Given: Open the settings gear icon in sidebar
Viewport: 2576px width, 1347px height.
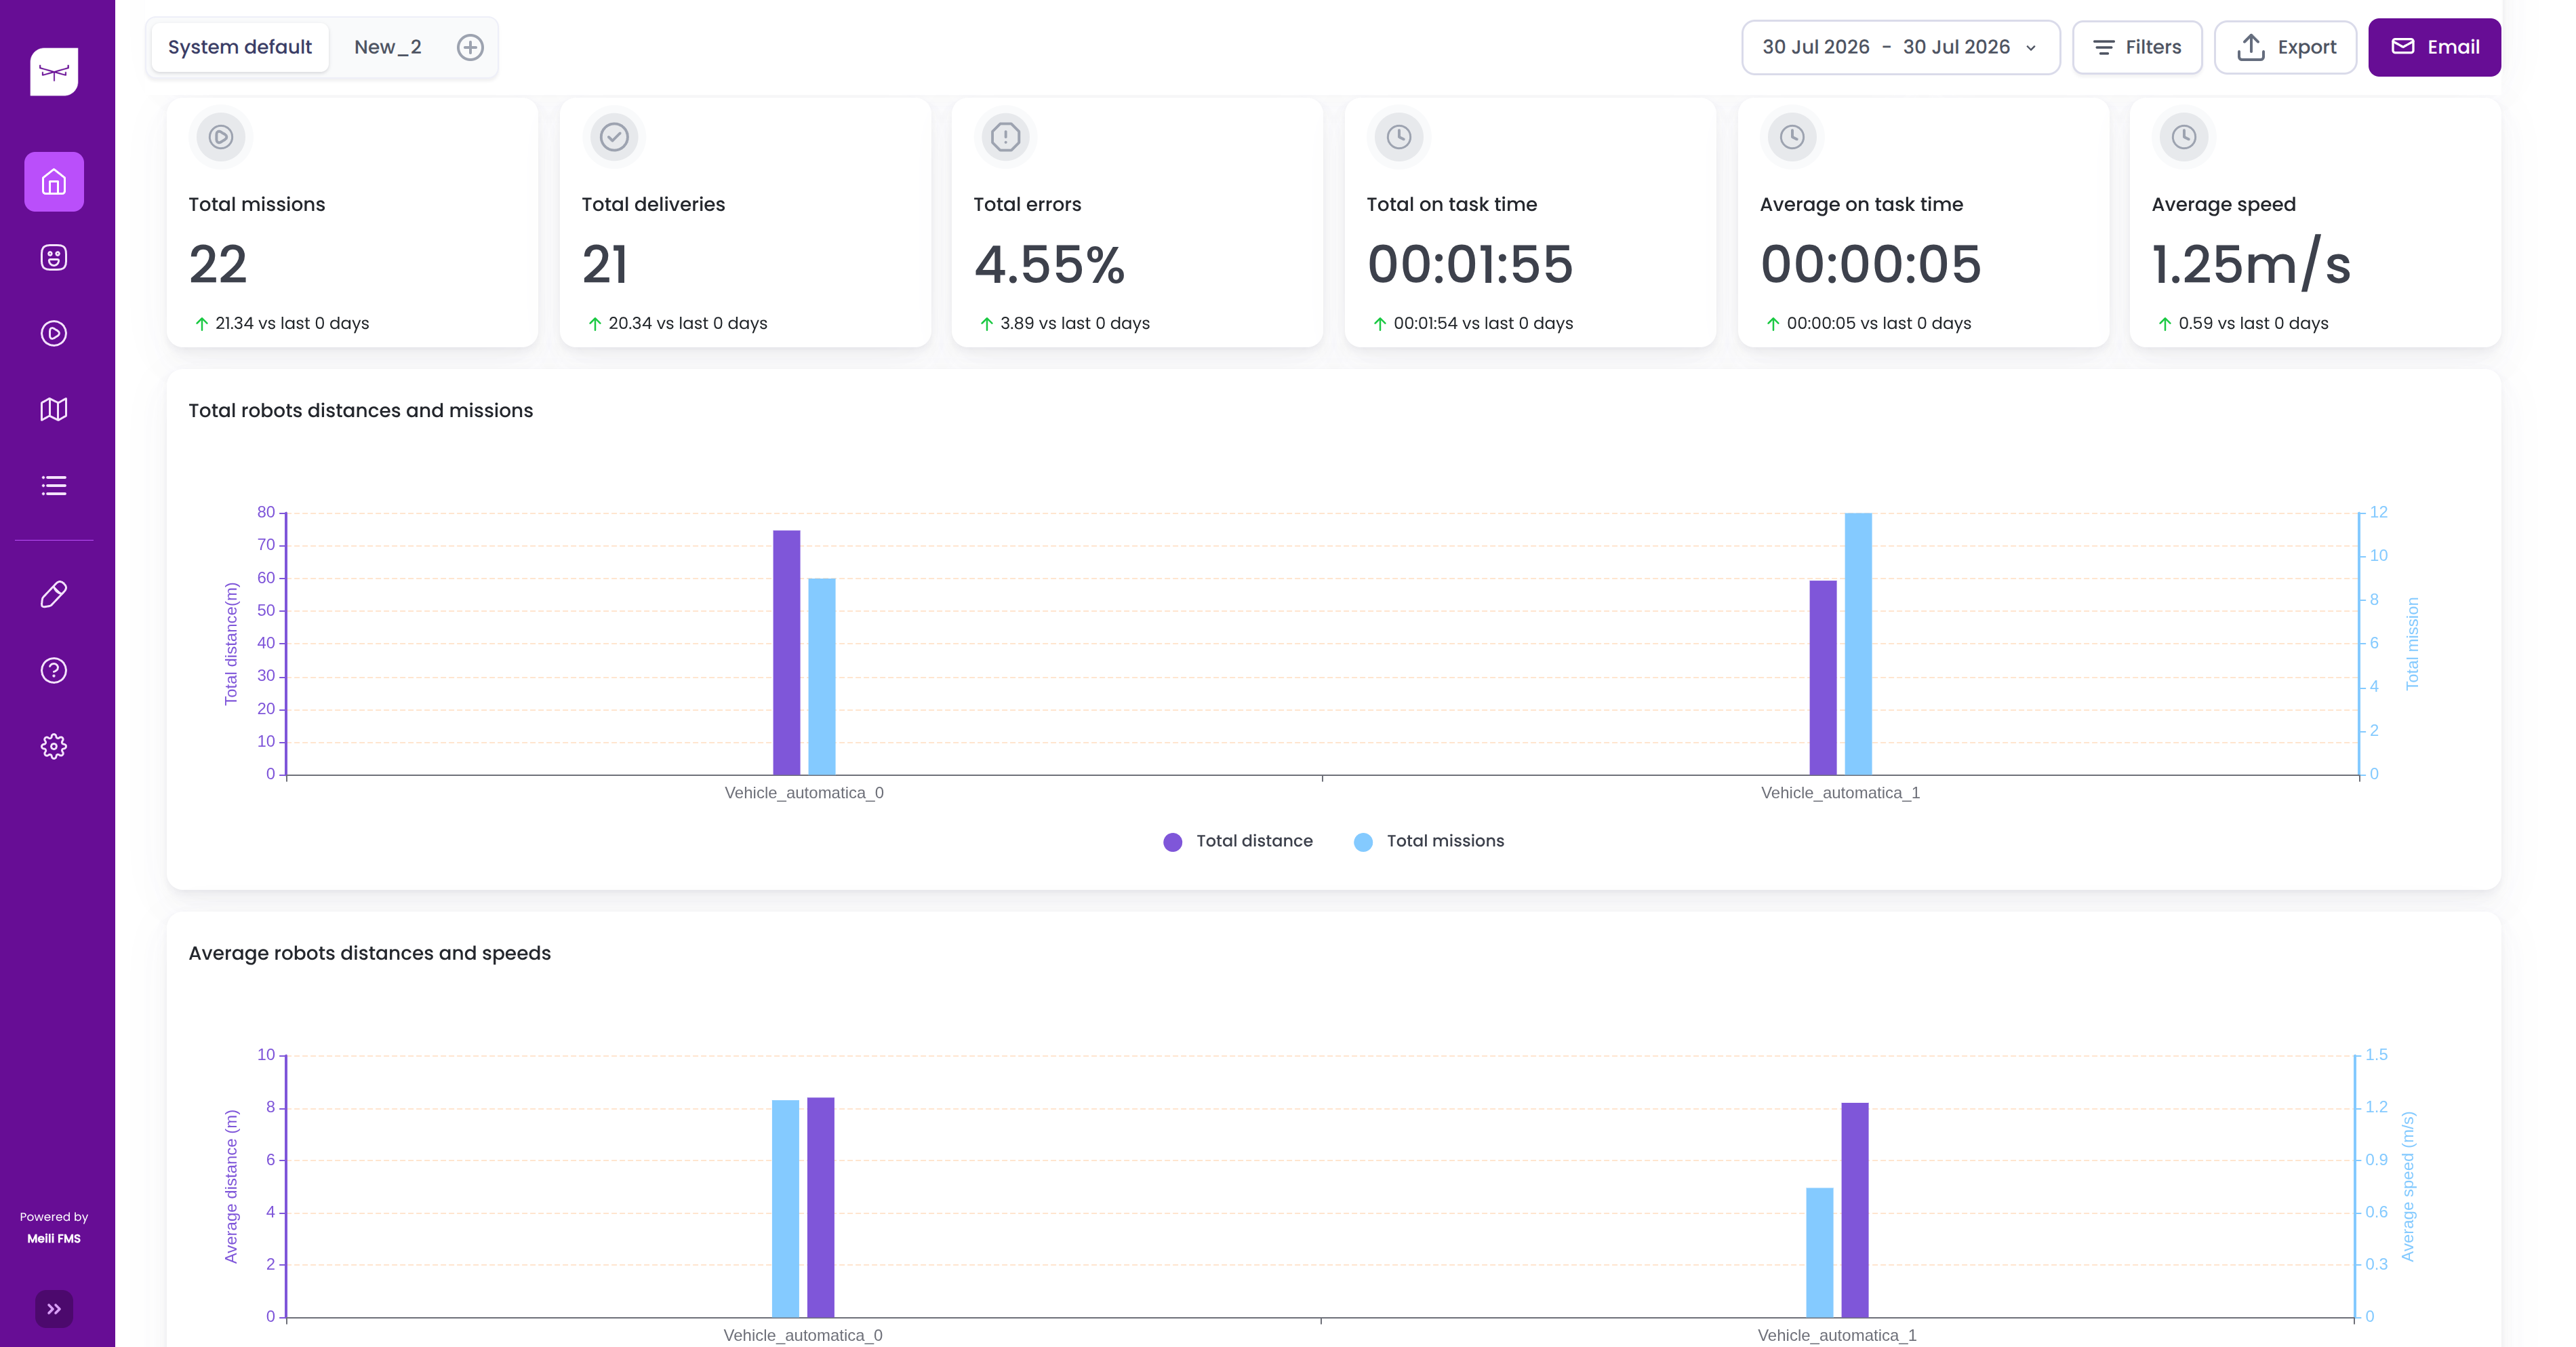Looking at the screenshot, I should 54,747.
